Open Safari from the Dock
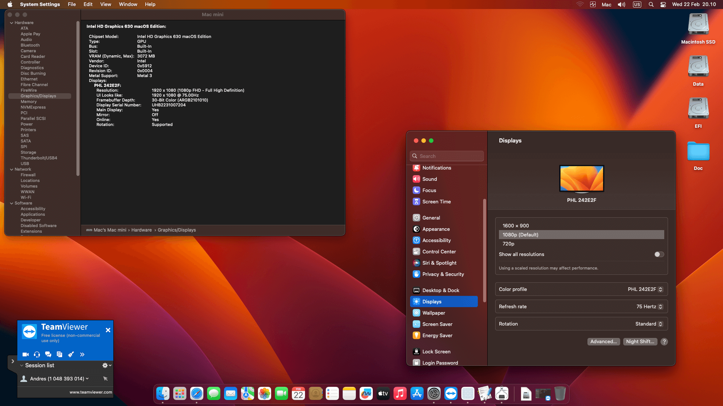723x406 pixels. click(197, 394)
